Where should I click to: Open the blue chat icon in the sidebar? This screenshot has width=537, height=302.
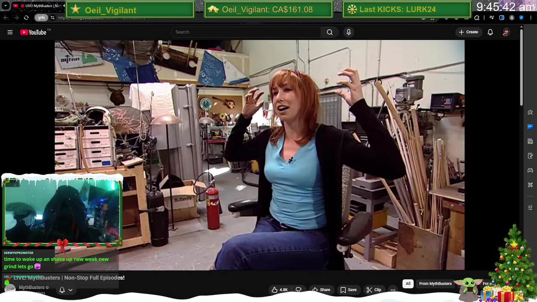point(530,127)
